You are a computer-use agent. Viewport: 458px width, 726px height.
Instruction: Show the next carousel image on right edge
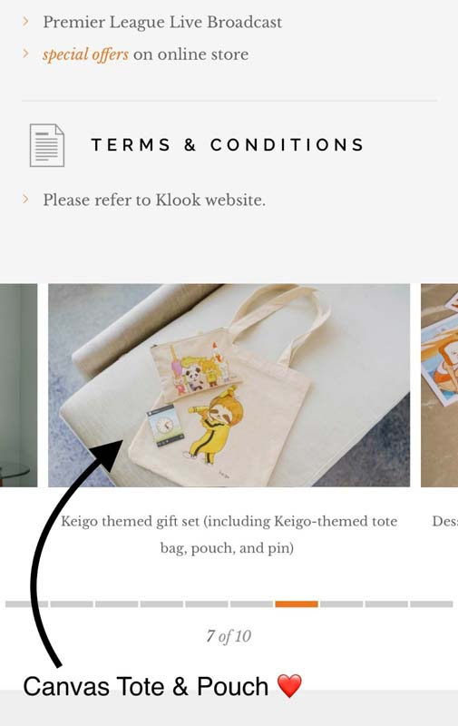click(x=440, y=385)
